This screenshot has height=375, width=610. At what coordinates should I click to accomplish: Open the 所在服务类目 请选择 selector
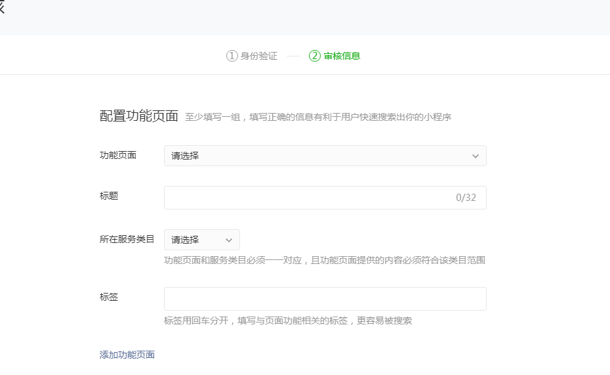[x=197, y=240]
